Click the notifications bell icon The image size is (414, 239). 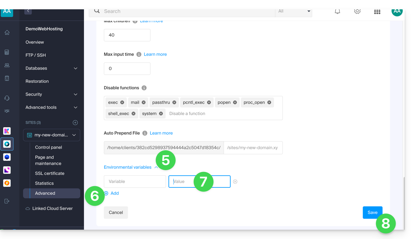(x=337, y=11)
